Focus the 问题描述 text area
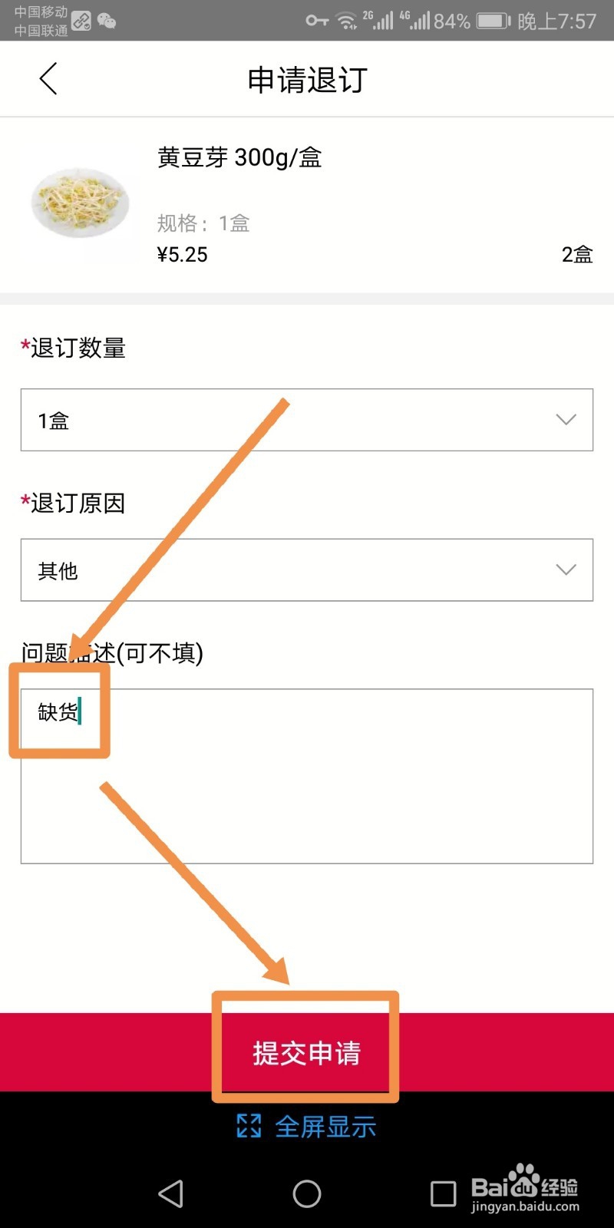This screenshot has height=1228, width=614. coord(307,776)
